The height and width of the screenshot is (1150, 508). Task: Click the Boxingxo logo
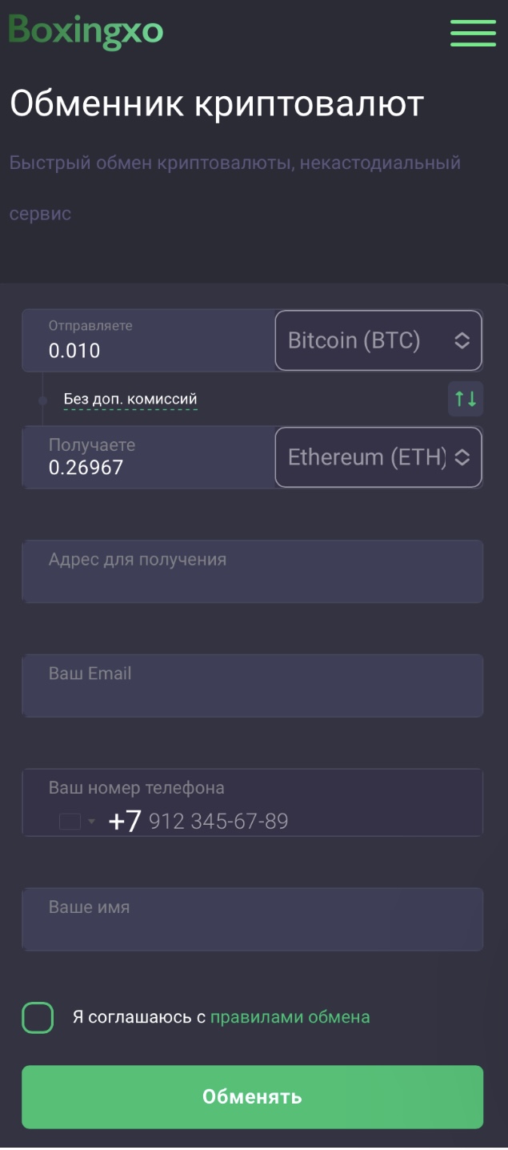(x=86, y=30)
